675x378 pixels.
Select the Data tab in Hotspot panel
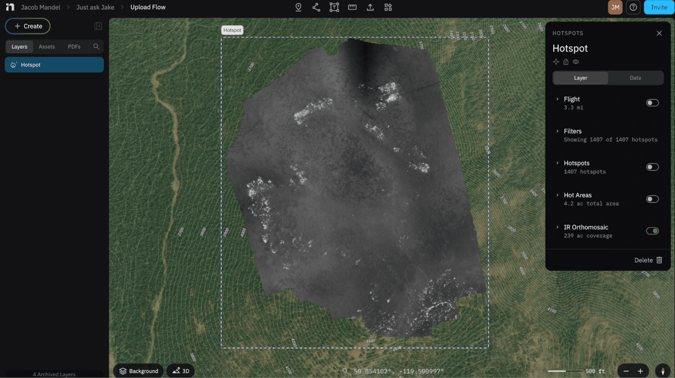click(x=635, y=78)
